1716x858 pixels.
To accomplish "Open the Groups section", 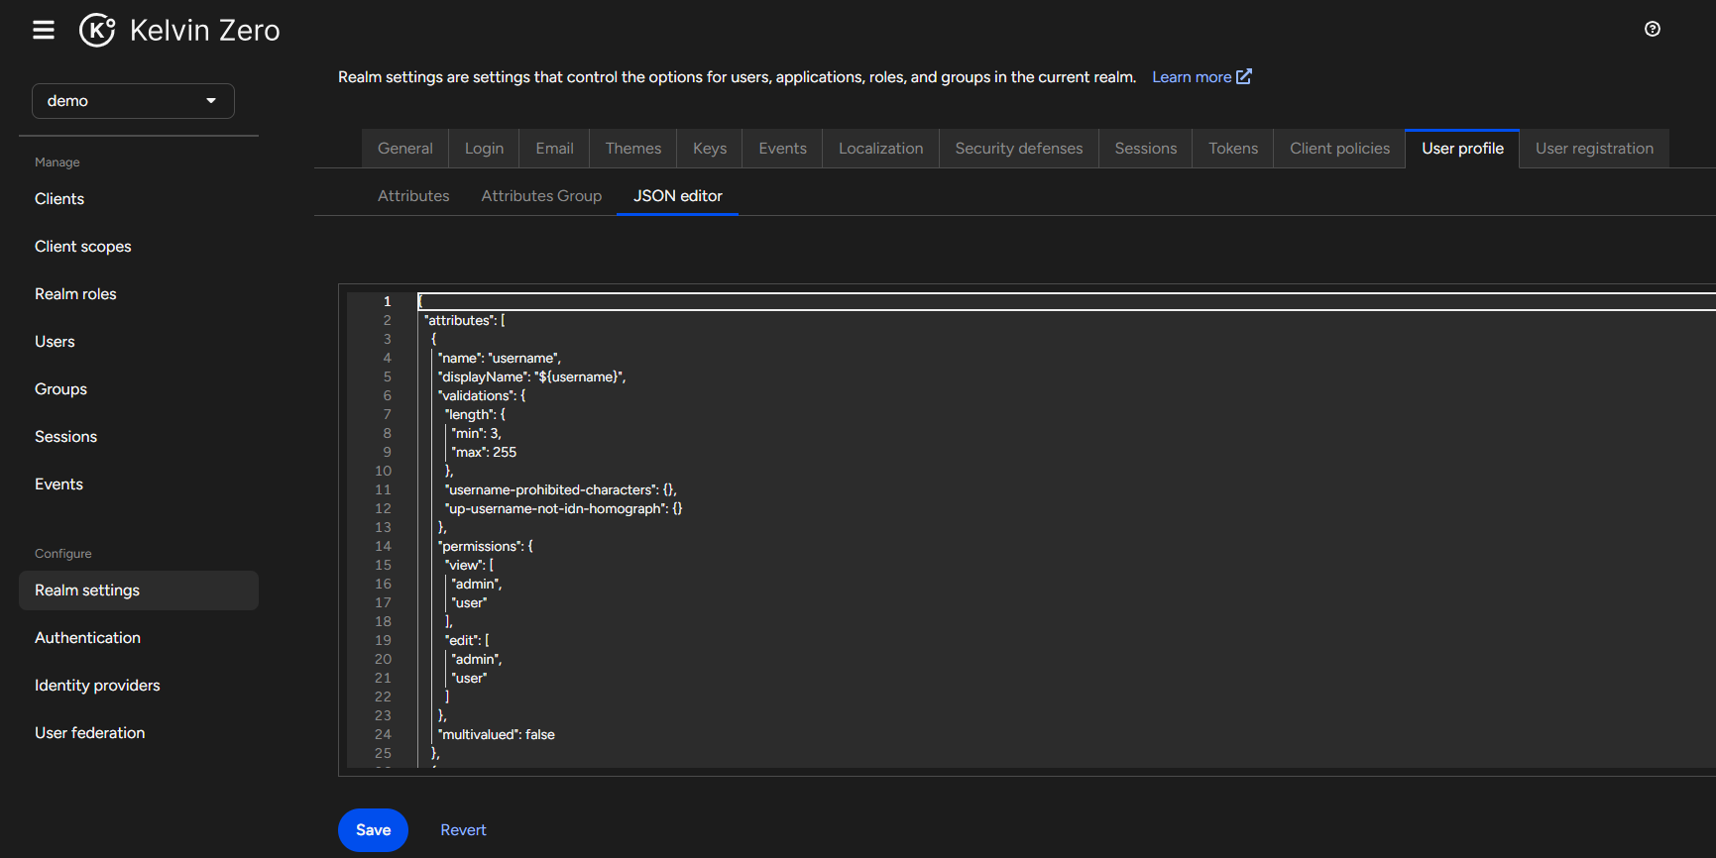I will pos(60,389).
